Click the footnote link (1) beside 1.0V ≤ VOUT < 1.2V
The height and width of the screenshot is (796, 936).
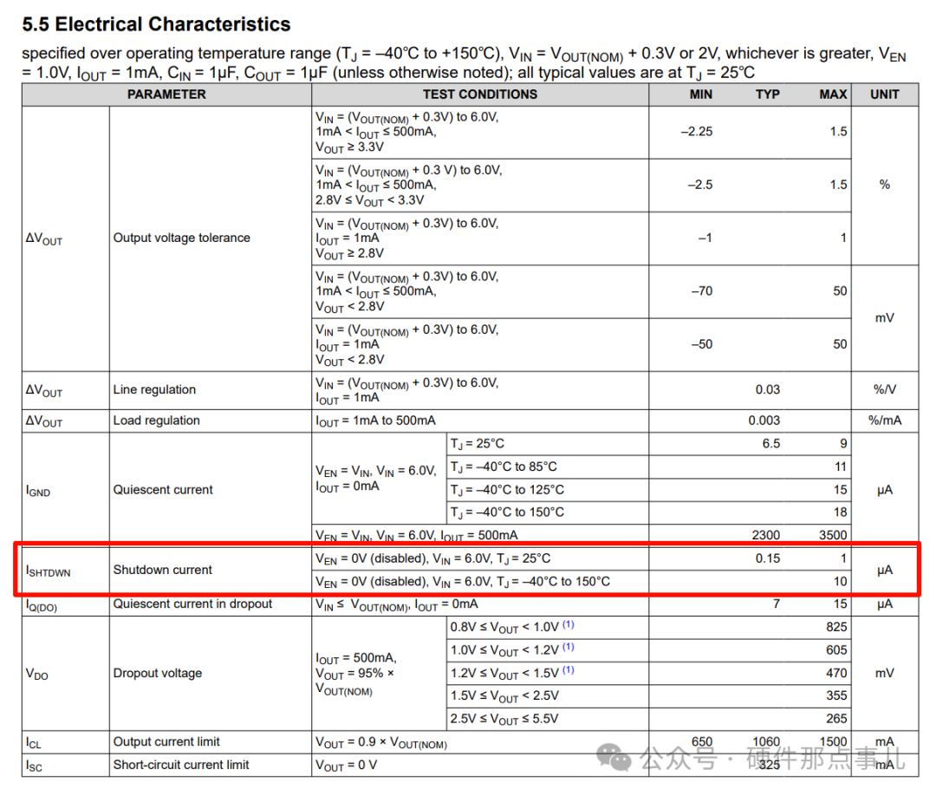click(x=569, y=648)
